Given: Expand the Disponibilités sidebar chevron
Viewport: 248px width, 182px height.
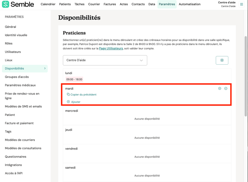Looking at the screenshot, I should coord(45,68).
